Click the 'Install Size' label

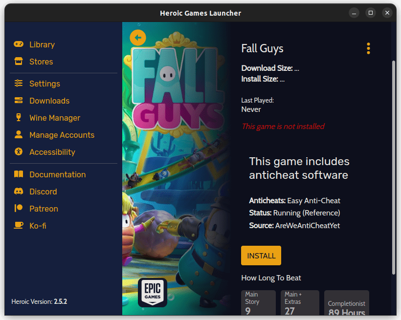[260, 79]
